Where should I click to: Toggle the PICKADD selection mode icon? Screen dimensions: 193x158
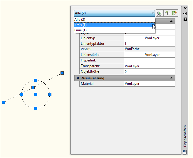click(x=160, y=13)
